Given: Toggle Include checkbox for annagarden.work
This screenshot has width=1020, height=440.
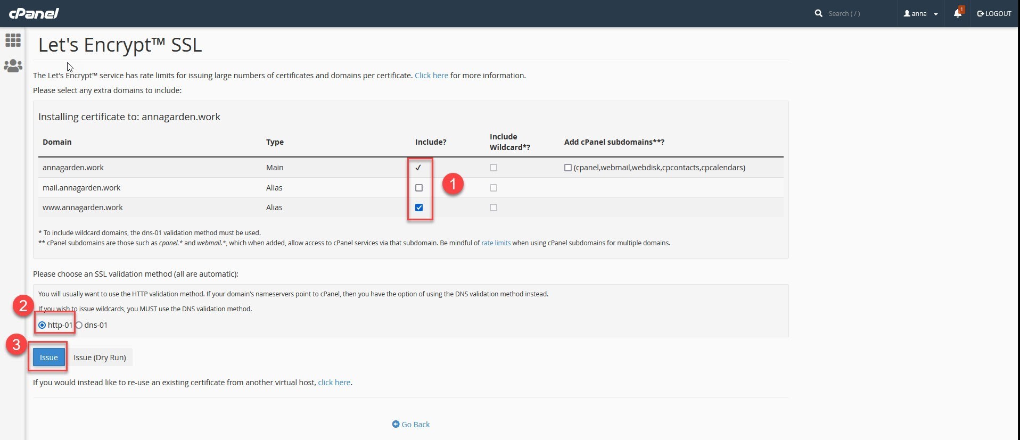Looking at the screenshot, I should click(x=419, y=168).
